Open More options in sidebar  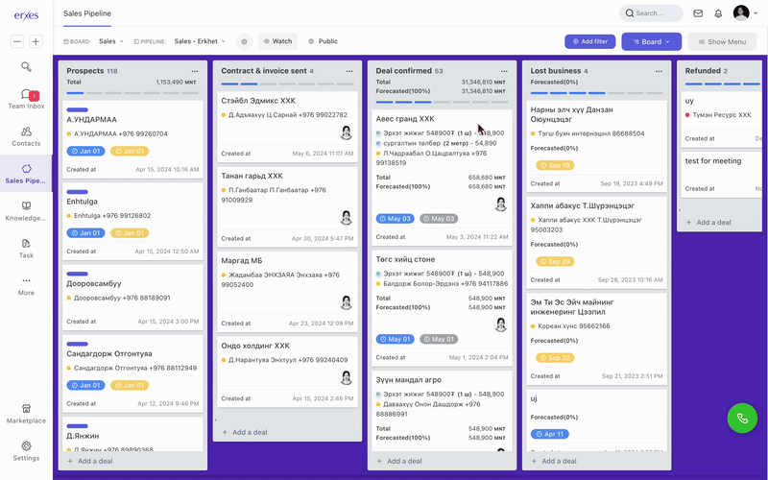pos(26,286)
